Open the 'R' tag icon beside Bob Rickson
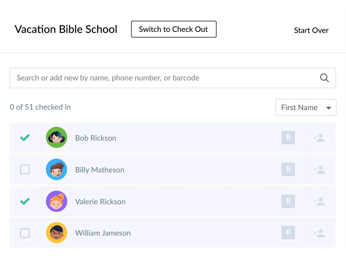Viewport: 346px width, 259px height. pyautogui.click(x=288, y=138)
